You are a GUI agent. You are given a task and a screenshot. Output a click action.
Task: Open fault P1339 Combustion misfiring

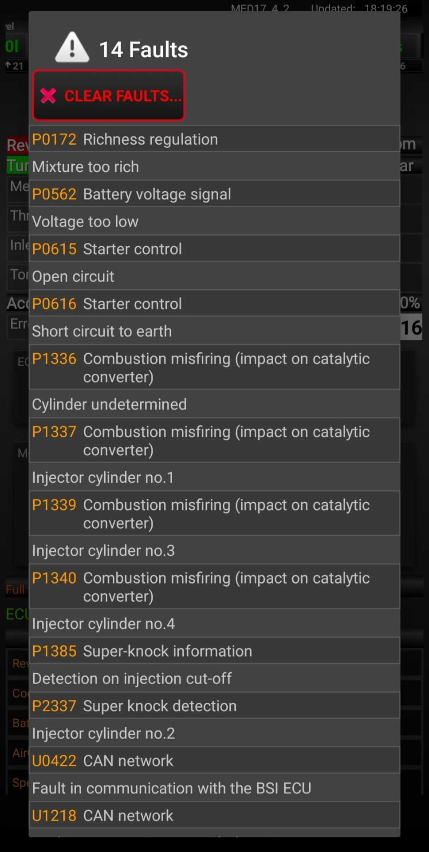tap(214, 514)
